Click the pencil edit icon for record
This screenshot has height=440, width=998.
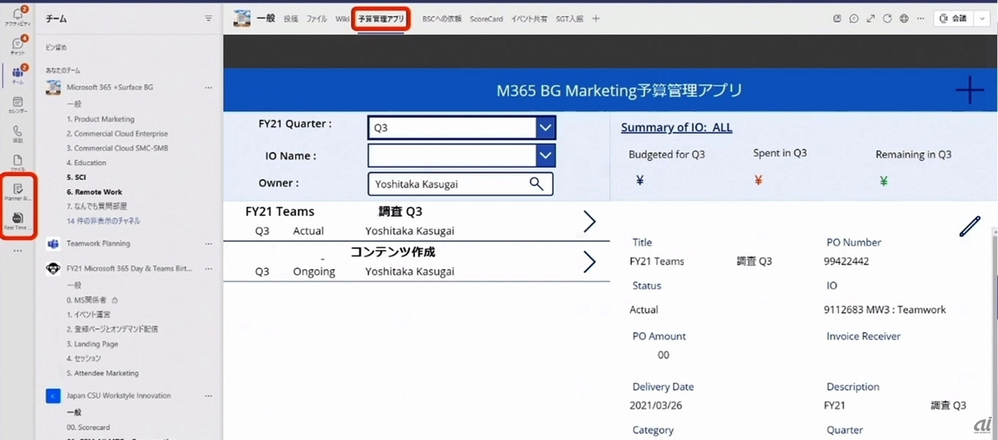click(x=969, y=227)
